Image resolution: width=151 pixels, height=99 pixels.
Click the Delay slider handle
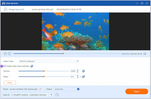click(x=44, y=77)
